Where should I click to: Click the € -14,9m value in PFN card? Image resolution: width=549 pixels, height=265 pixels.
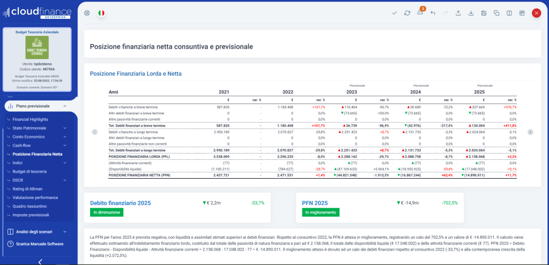pyautogui.click(x=407, y=203)
